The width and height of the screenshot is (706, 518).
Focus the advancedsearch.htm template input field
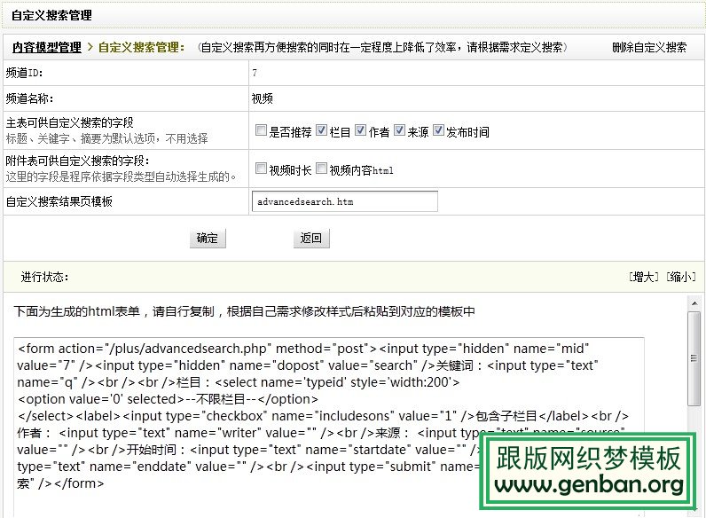click(x=344, y=202)
